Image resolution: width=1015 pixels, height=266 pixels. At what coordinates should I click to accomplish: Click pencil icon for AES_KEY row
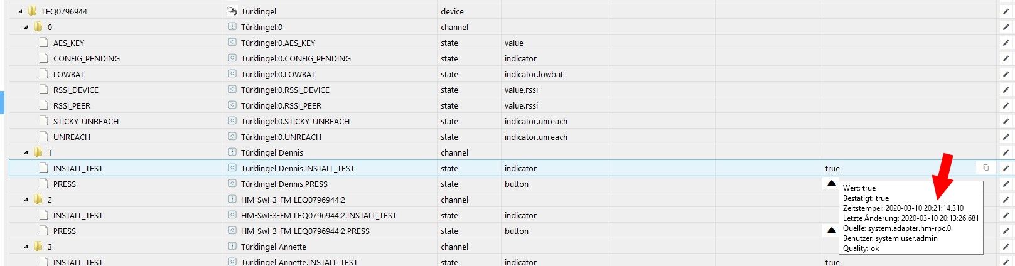[x=1006, y=43]
